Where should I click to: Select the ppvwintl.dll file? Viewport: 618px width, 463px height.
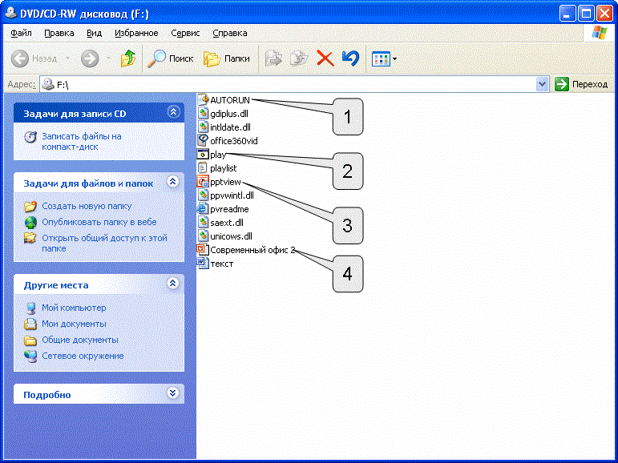tap(225, 195)
